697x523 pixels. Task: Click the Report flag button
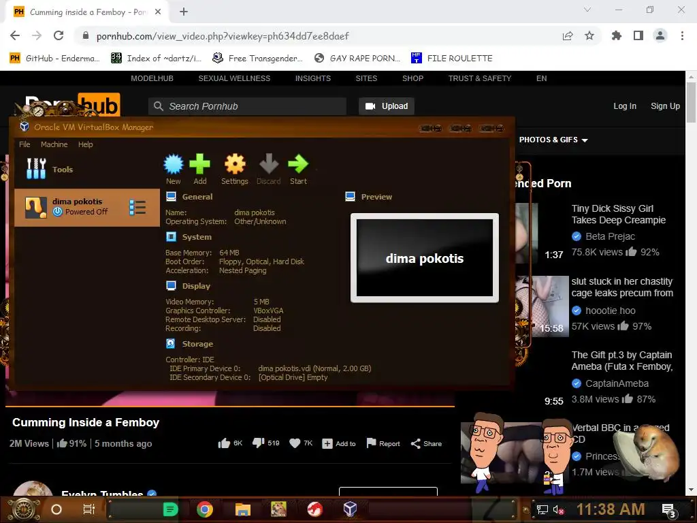tap(383, 443)
